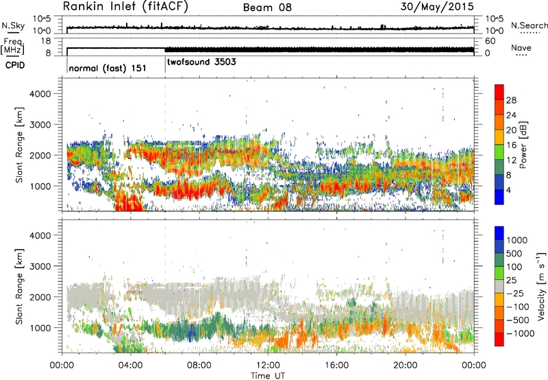Viewport: 548px width, 380px height.
Task: Click the 'Rankin Inlet (fitACF)' plot title
Action: pyautogui.click(x=125, y=7)
